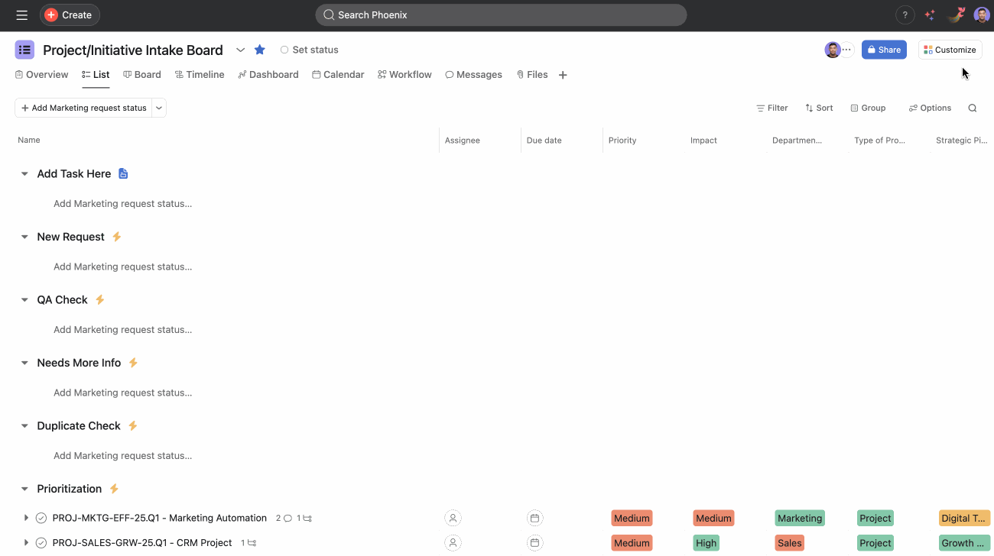Click the Share button
This screenshot has height=556, width=994.
click(x=884, y=49)
